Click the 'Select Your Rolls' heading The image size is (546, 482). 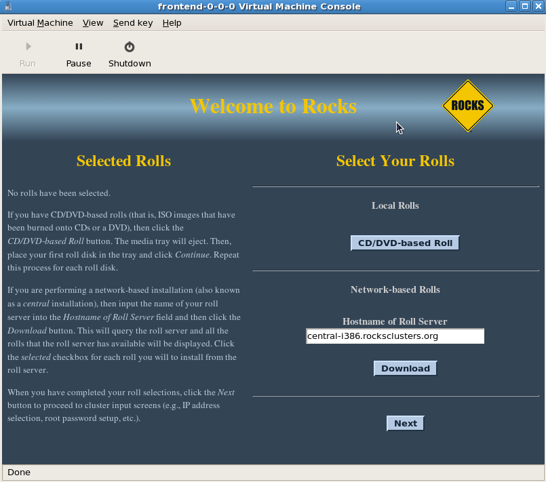pos(395,161)
